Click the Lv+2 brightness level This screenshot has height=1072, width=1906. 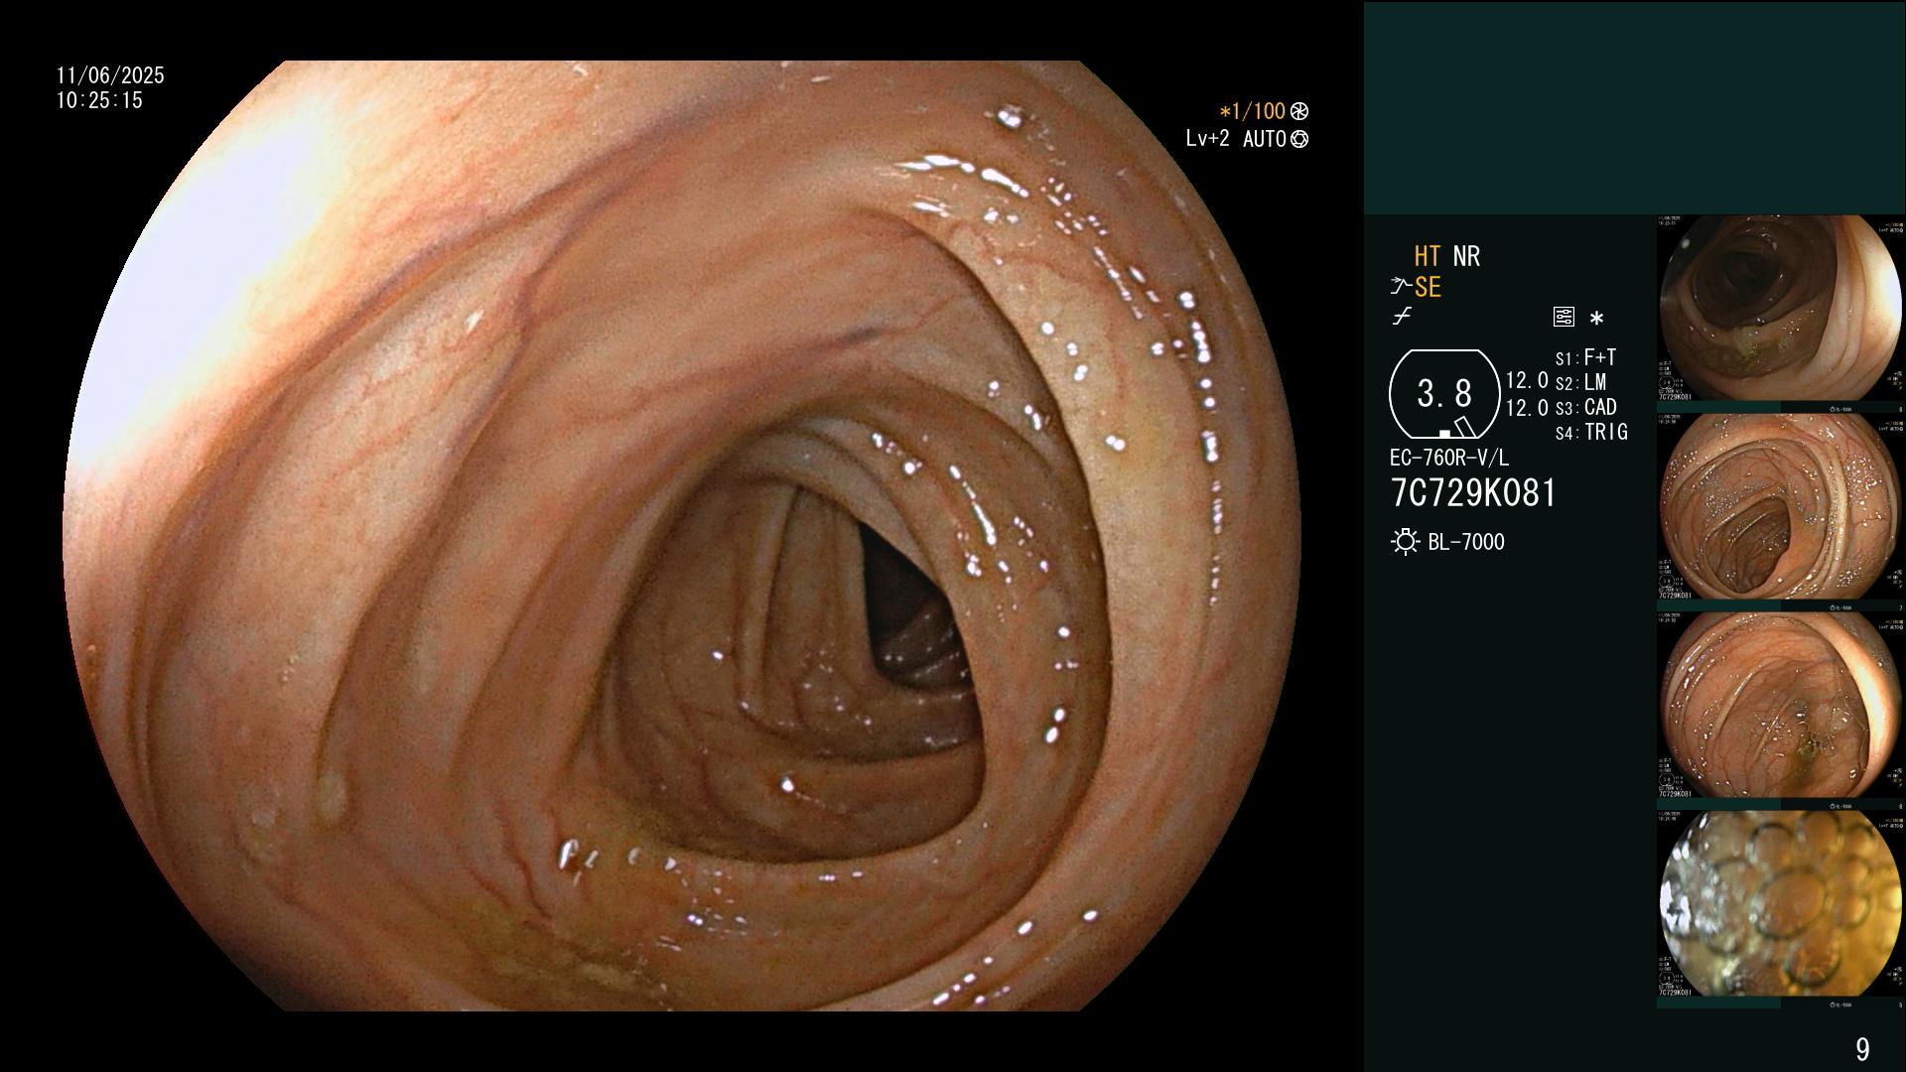(x=1207, y=139)
